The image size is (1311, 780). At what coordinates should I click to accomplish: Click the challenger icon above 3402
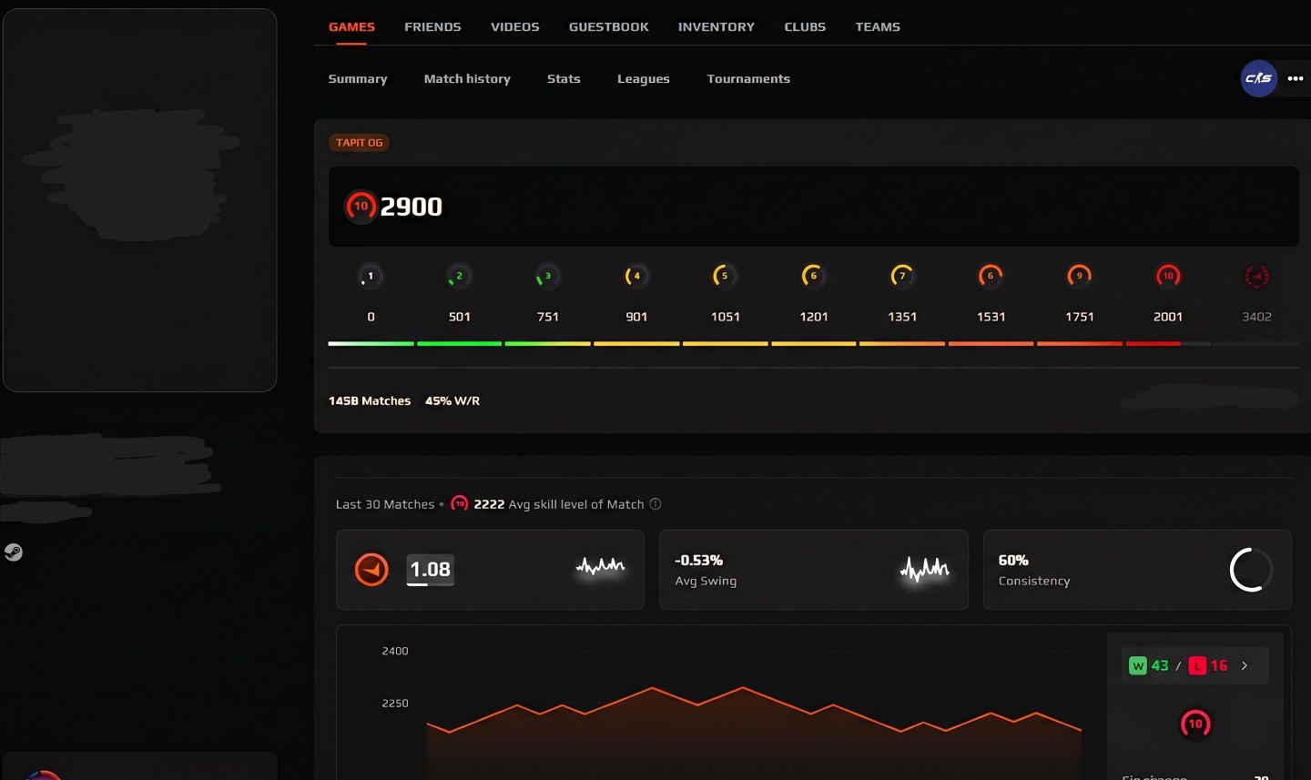pyautogui.click(x=1256, y=276)
